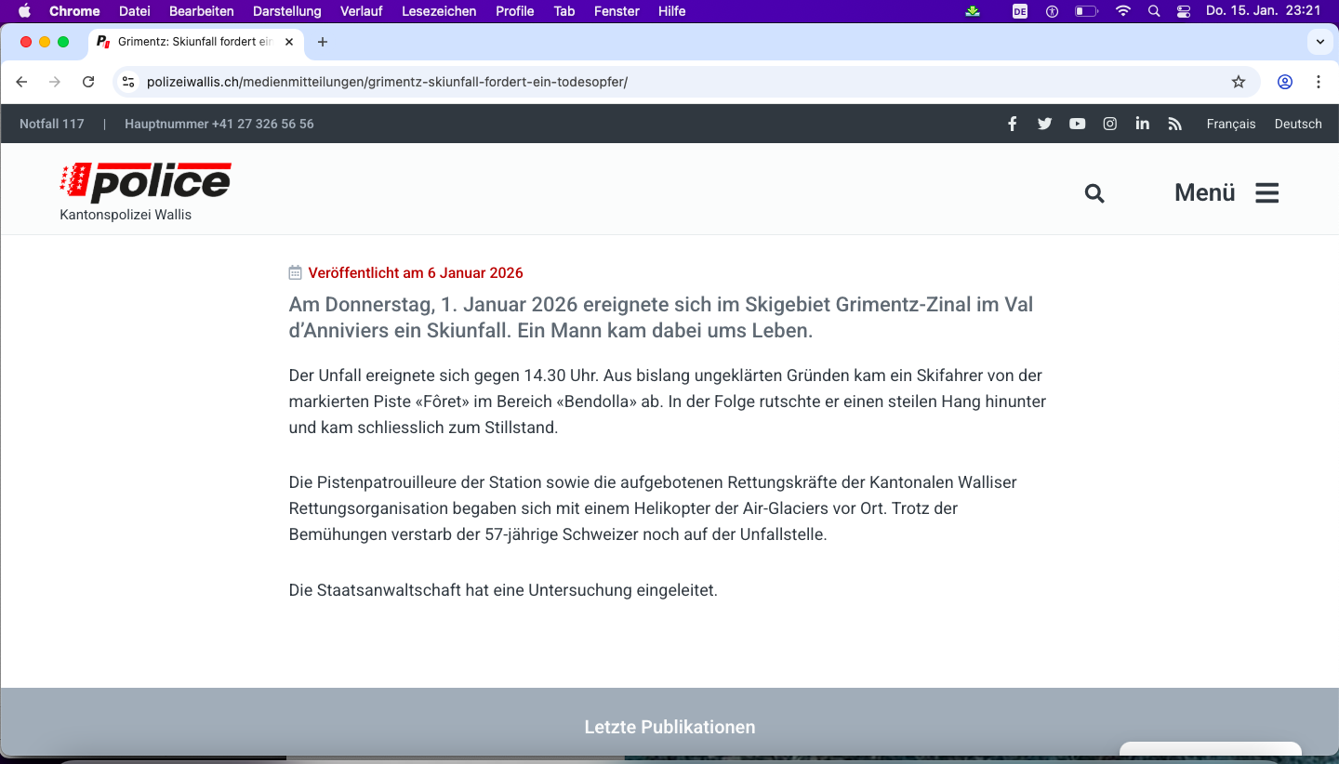Open site search magnifier icon
Image resolution: width=1339 pixels, height=764 pixels.
[1094, 193]
